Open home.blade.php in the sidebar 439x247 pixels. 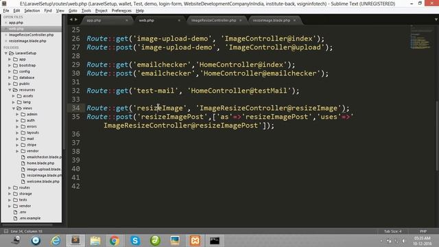click(40, 163)
